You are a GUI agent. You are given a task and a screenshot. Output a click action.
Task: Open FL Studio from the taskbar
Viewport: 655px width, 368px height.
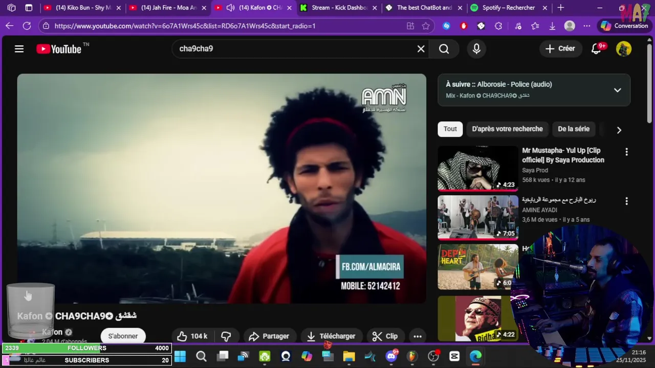click(412, 356)
